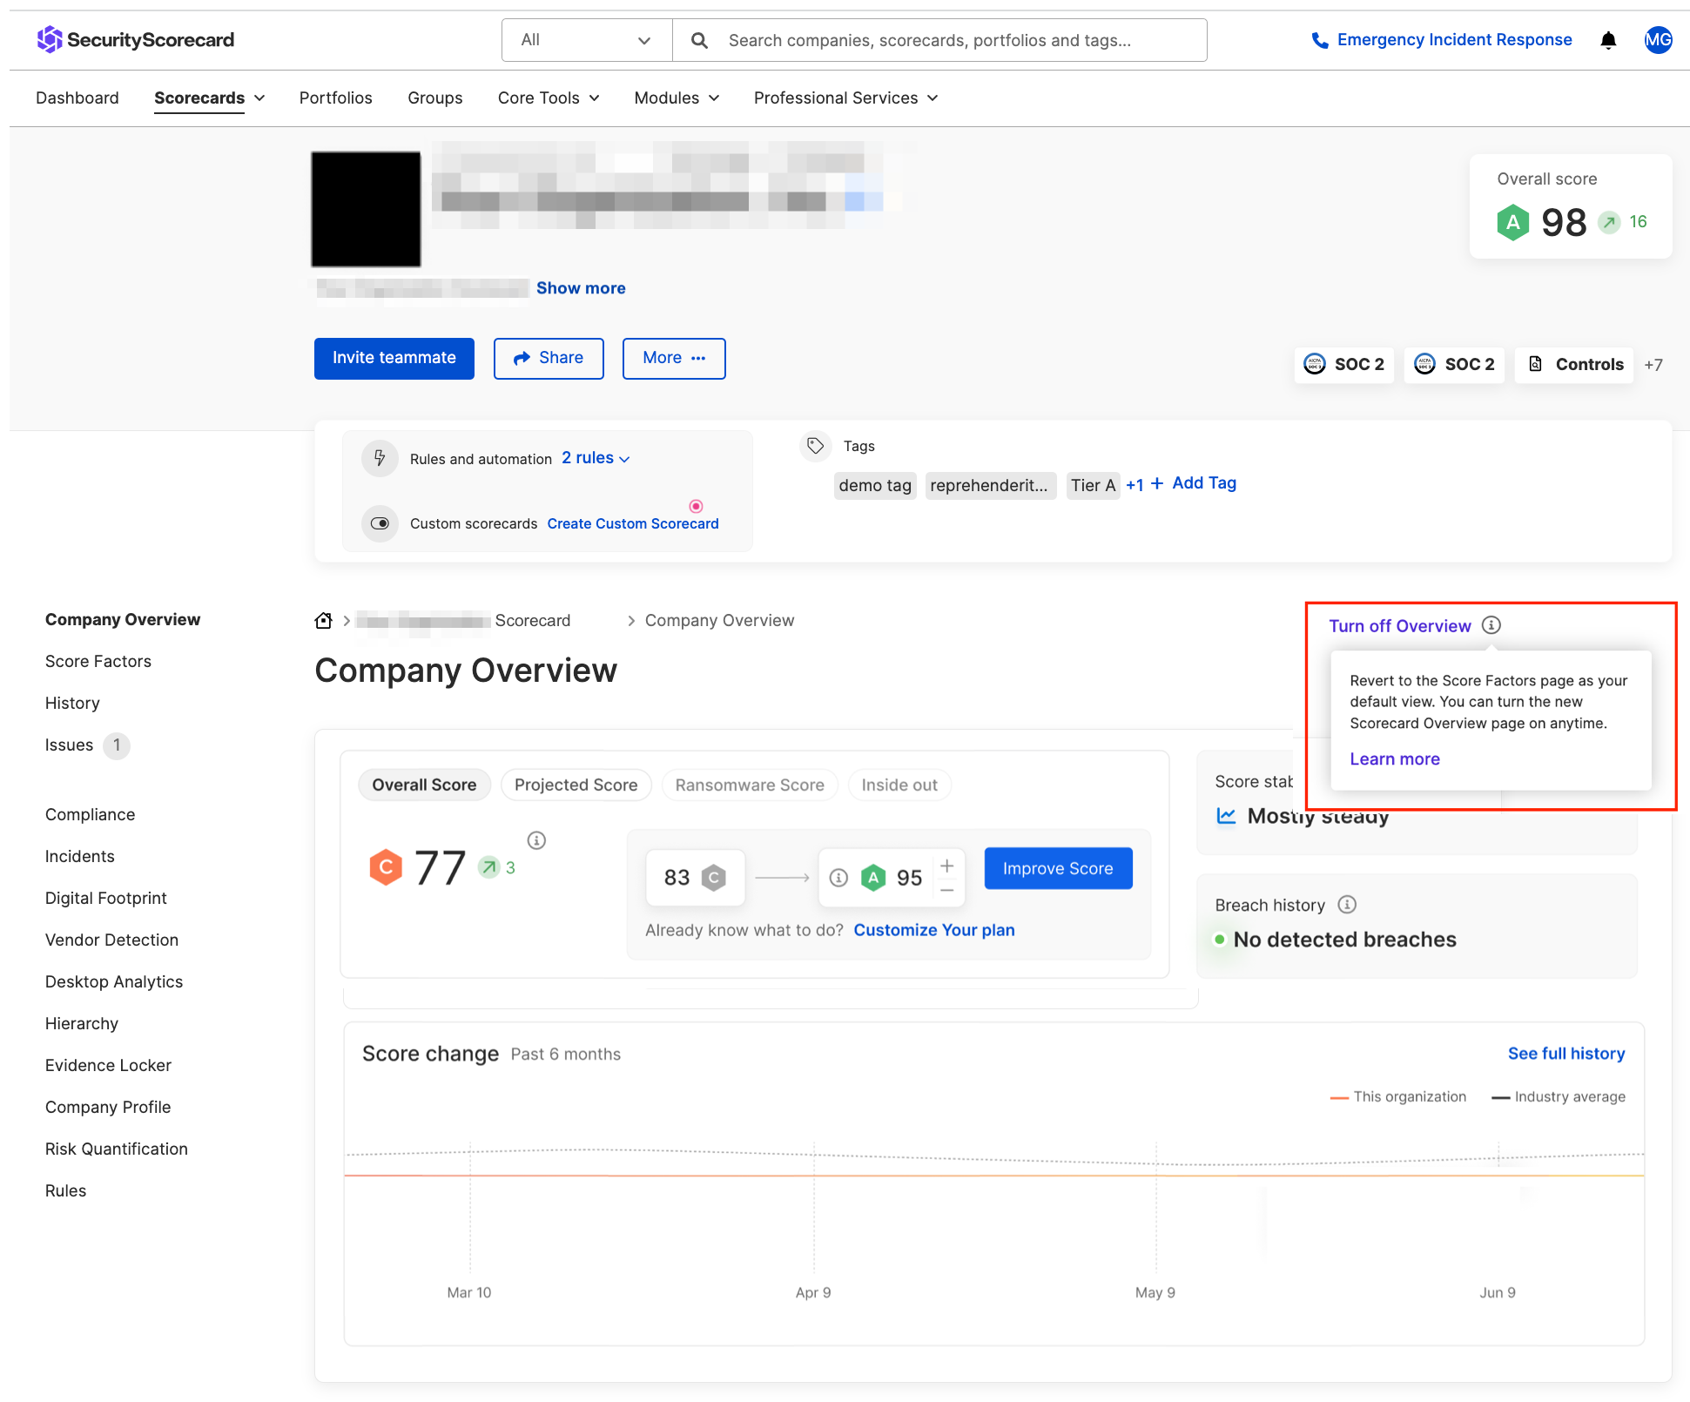Click the Show more link
This screenshot has width=1690, height=1402.
(x=581, y=288)
